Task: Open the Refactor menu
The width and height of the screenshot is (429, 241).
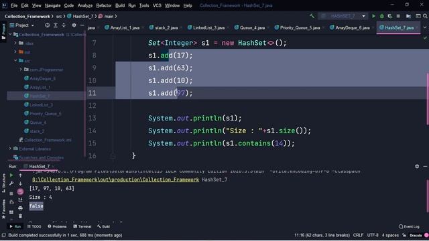Action: coord(104,5)
